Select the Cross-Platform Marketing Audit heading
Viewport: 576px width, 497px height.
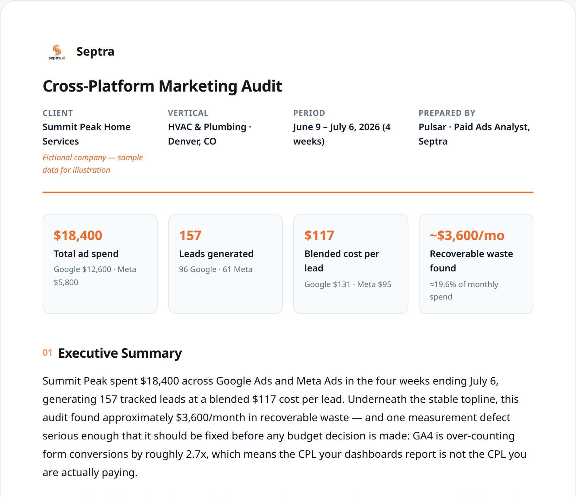click(x=162, y=86)
